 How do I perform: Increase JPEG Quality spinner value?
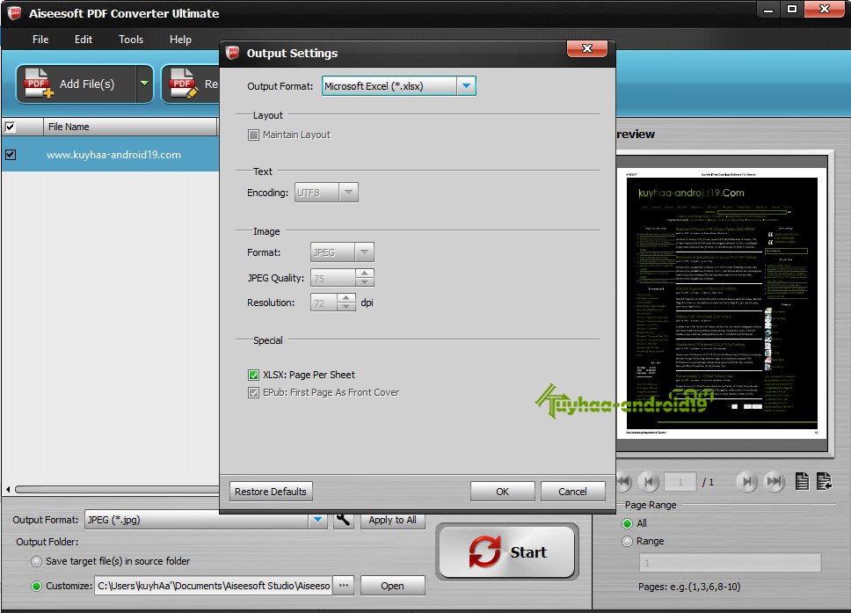pos(365,274)
